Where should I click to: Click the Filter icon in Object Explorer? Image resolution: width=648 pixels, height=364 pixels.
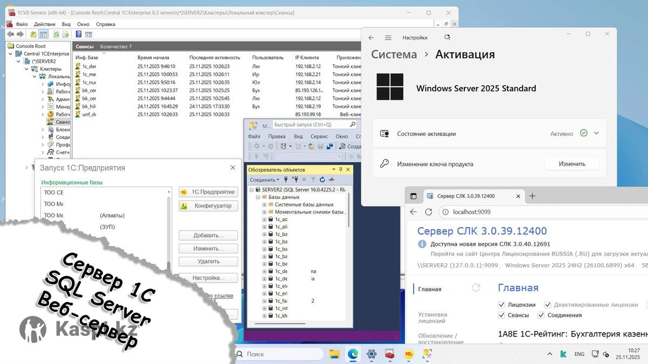(x=313, y=180)
